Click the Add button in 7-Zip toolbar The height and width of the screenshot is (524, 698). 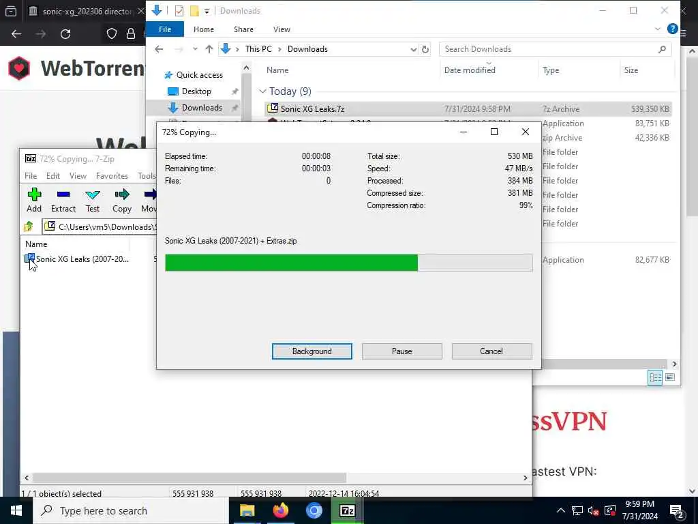[x=34, y=200]
